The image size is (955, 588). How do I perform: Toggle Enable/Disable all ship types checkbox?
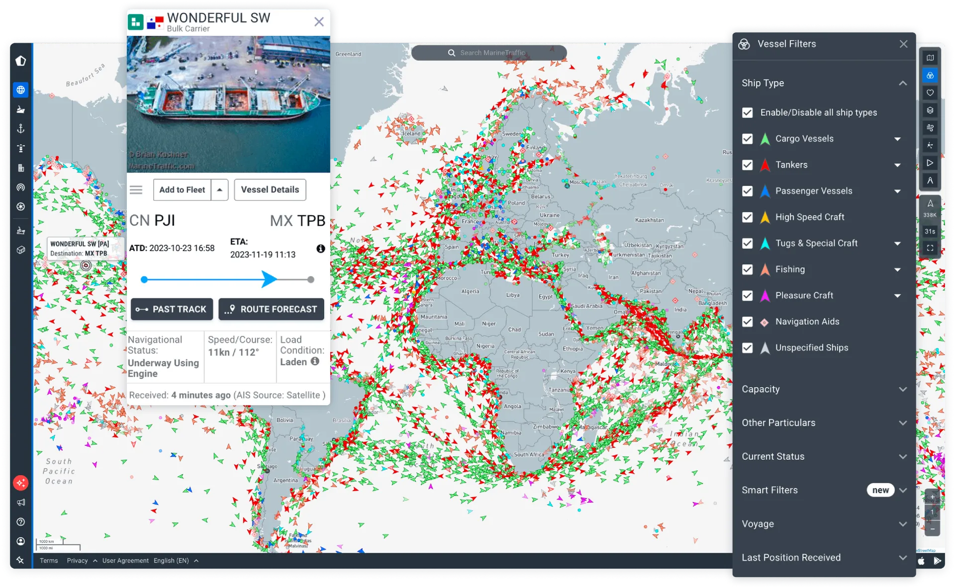pyautogui.click(x=748, y=112)
